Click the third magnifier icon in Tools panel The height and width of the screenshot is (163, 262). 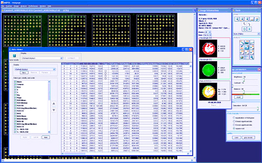247,20
